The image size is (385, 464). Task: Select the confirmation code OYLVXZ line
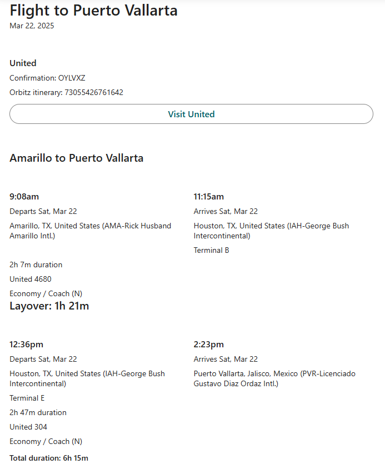click(x=47, y=78)
